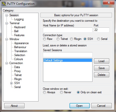Click the About button

tap(14, 106)
